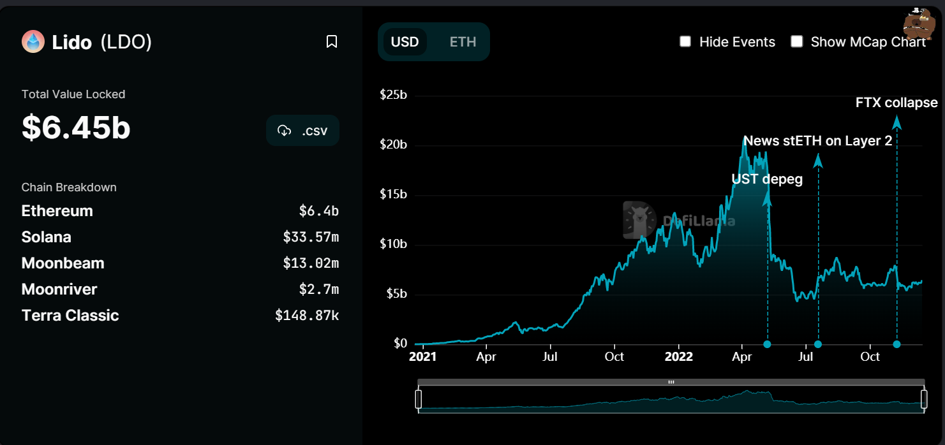945x445 pixels.
Task: Bookmark the Lido protocol
Action: (332, 42)
